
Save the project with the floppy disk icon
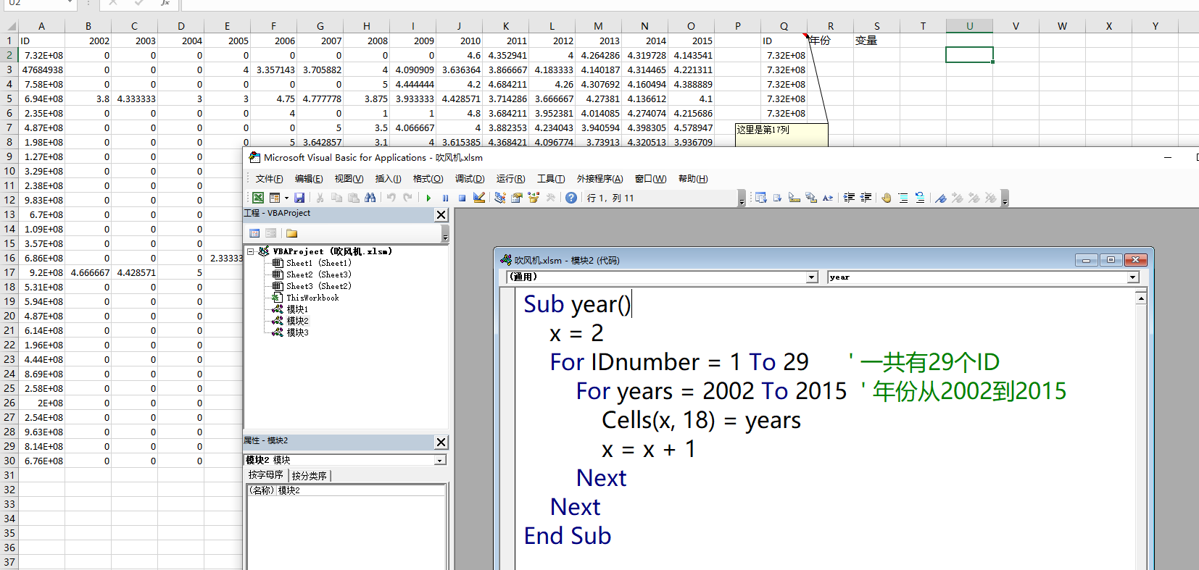click(299, 198)
